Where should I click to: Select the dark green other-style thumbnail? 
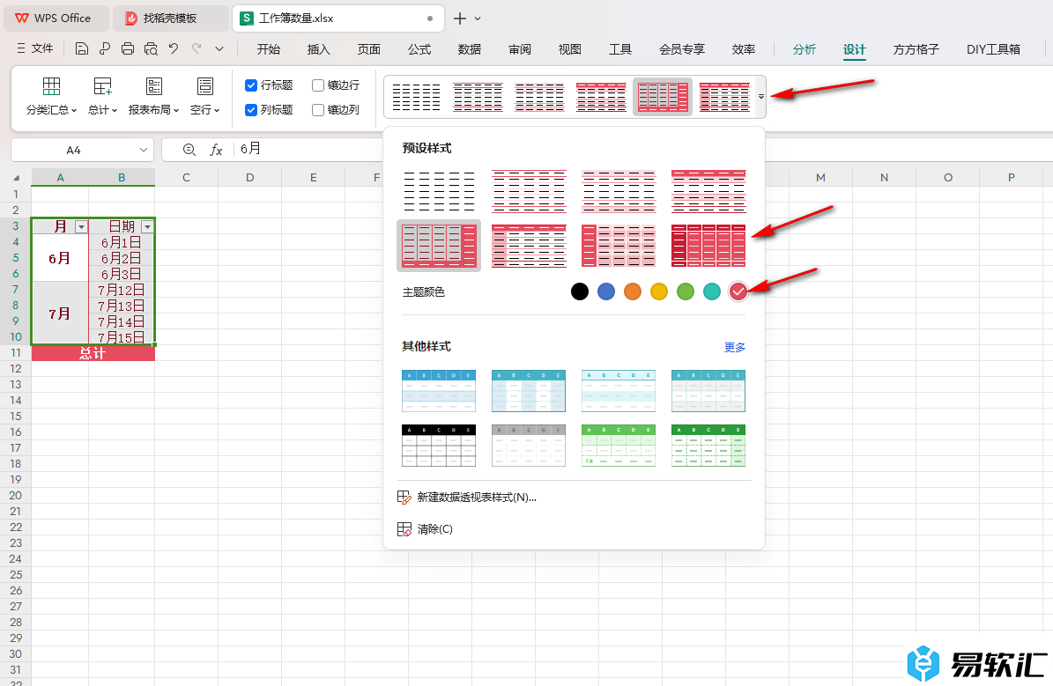click(708, 446)
